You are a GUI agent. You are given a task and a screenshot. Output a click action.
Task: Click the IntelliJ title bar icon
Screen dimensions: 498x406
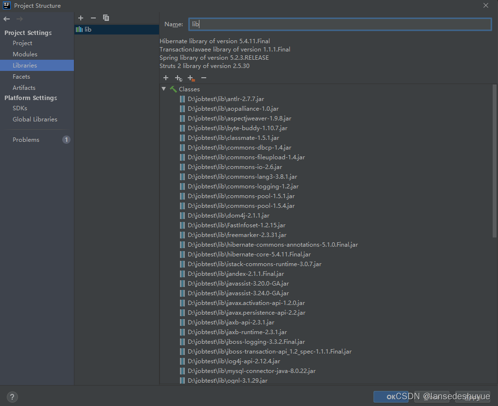coord(6,5)
